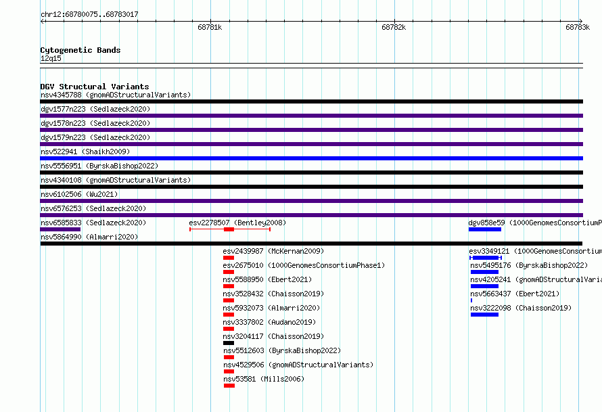
Task: Select nsv5864990 (Almarri2020) label
Action: 89,237
